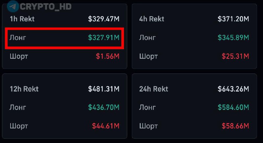263x143 pixels.
Task: Click the Telegram logo icon
Action: [12, 6]
